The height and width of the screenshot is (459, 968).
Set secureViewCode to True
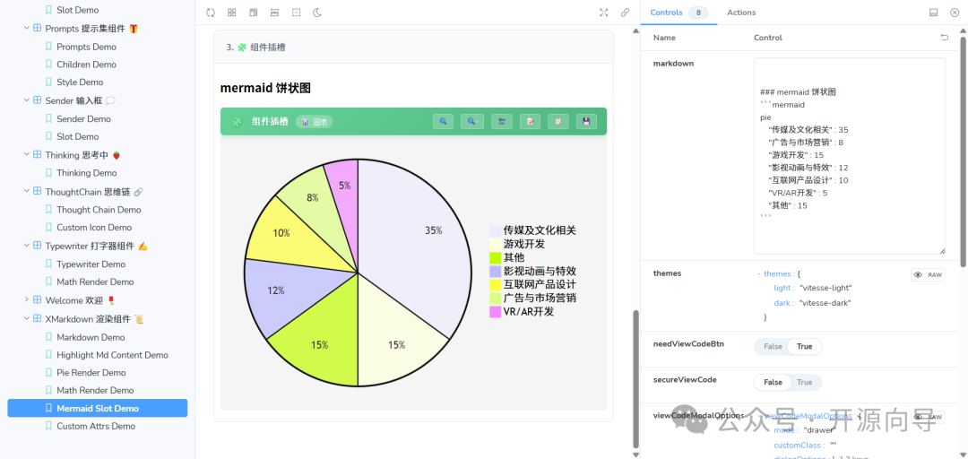804,383
